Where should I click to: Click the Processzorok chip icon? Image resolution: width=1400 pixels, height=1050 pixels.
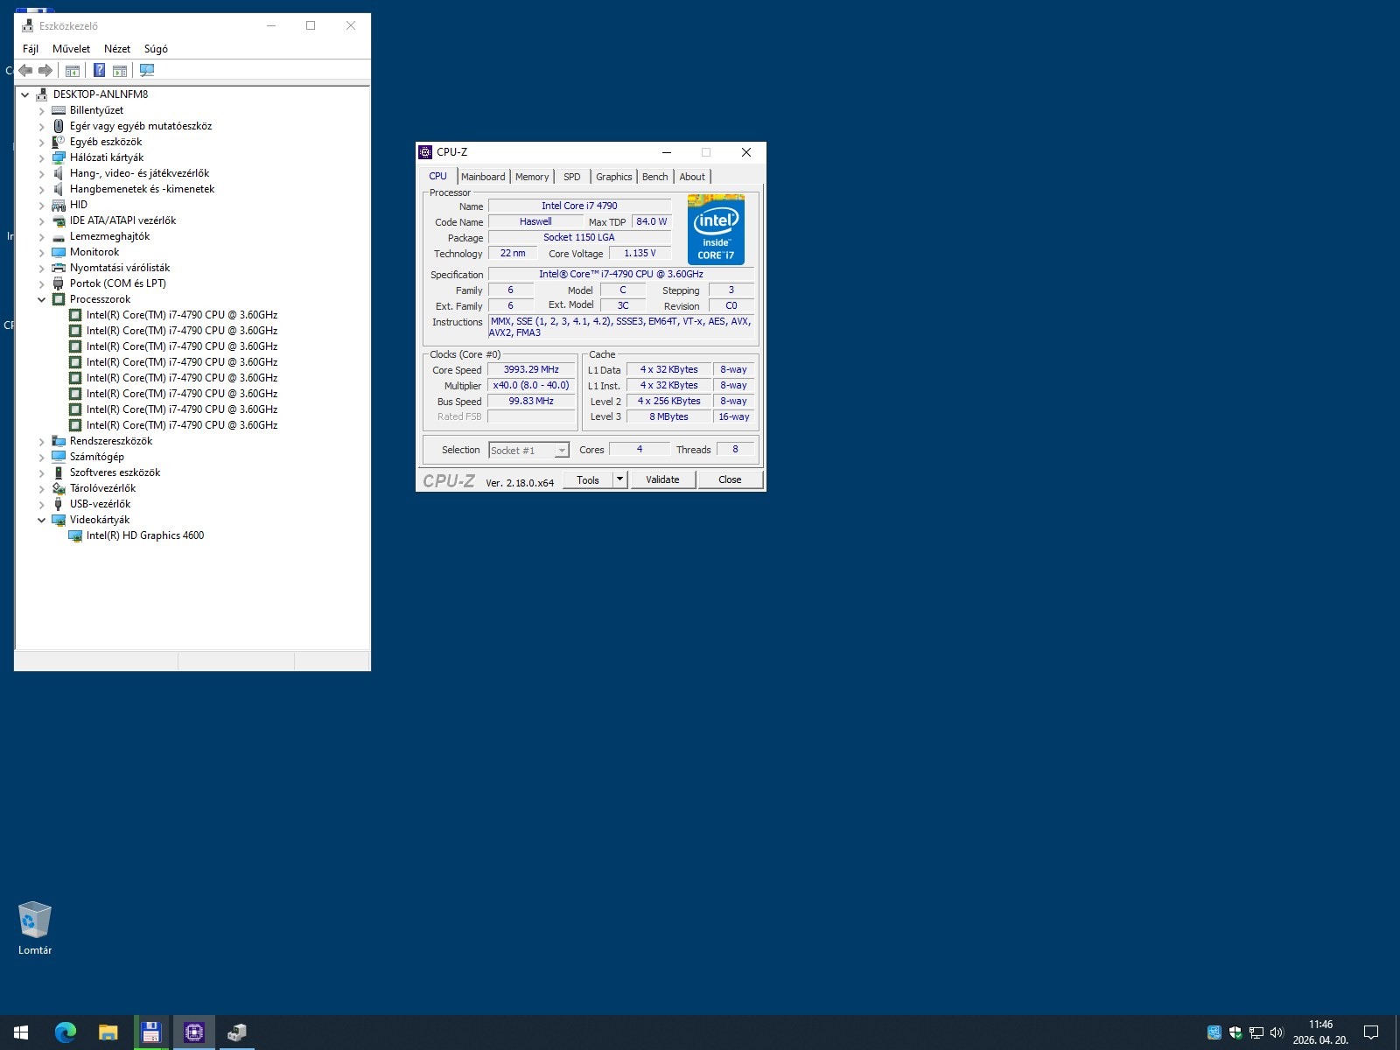(59, 299)
